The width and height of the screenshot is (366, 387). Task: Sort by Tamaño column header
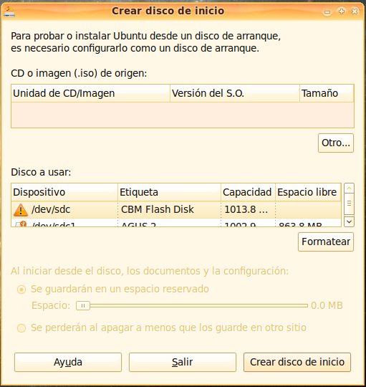[327, 93]
